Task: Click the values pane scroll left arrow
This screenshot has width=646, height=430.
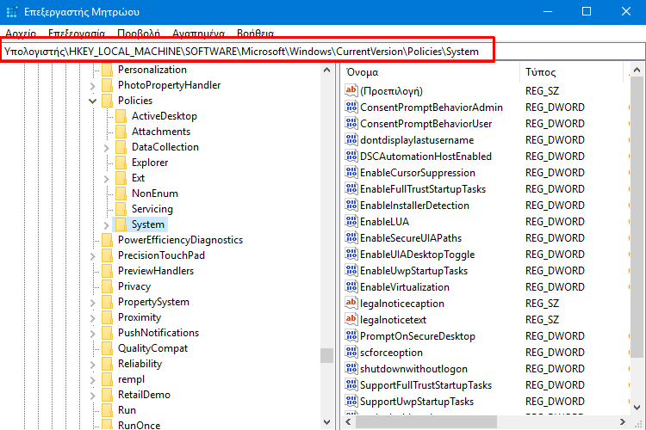Action: click(x=348, y=421)
